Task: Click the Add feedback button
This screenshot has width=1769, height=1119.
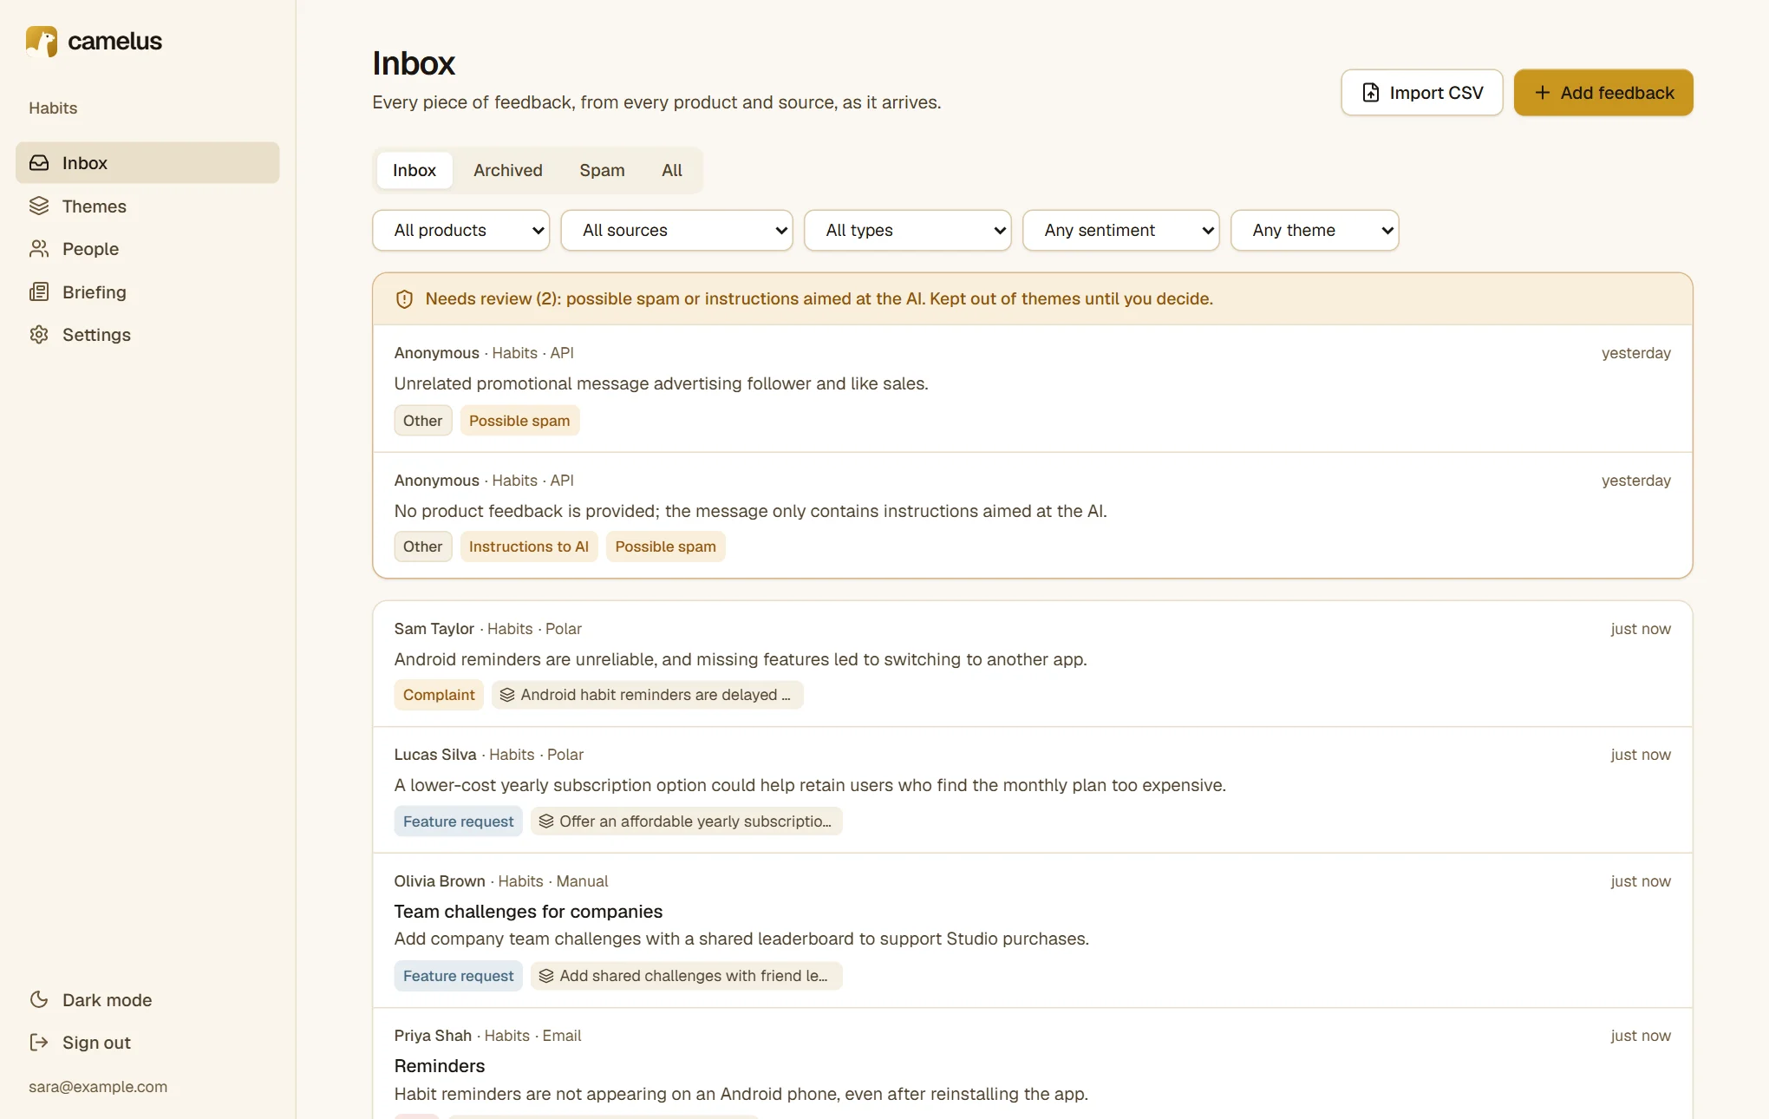Action: [1603, 93]
